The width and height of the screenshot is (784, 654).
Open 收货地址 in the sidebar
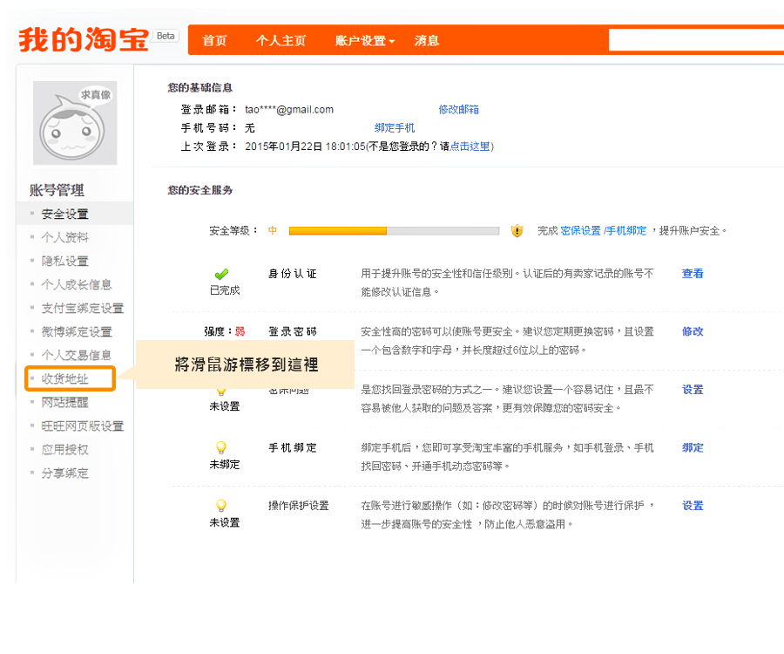pyautogui.click(x=65, y=378)
